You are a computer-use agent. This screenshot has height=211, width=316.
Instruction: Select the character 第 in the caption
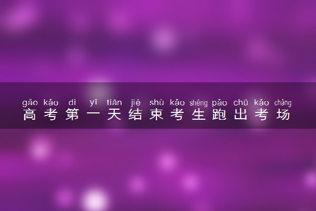pyautogui.click(x=72, y=114)
